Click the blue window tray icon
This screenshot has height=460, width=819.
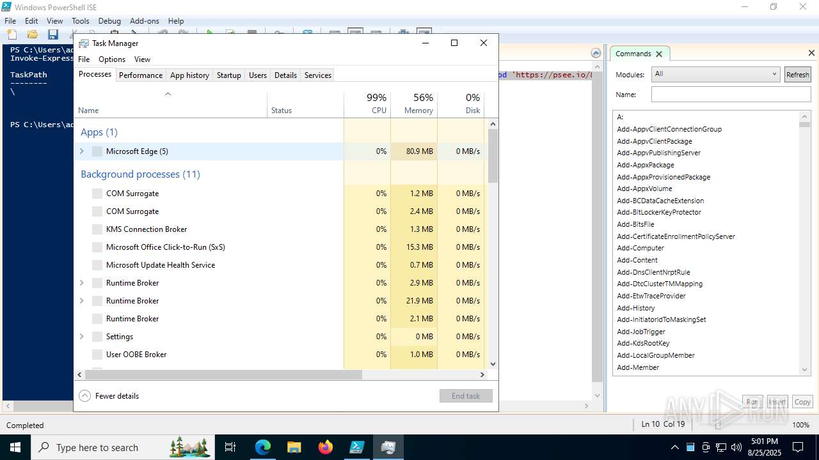[690, 447]
